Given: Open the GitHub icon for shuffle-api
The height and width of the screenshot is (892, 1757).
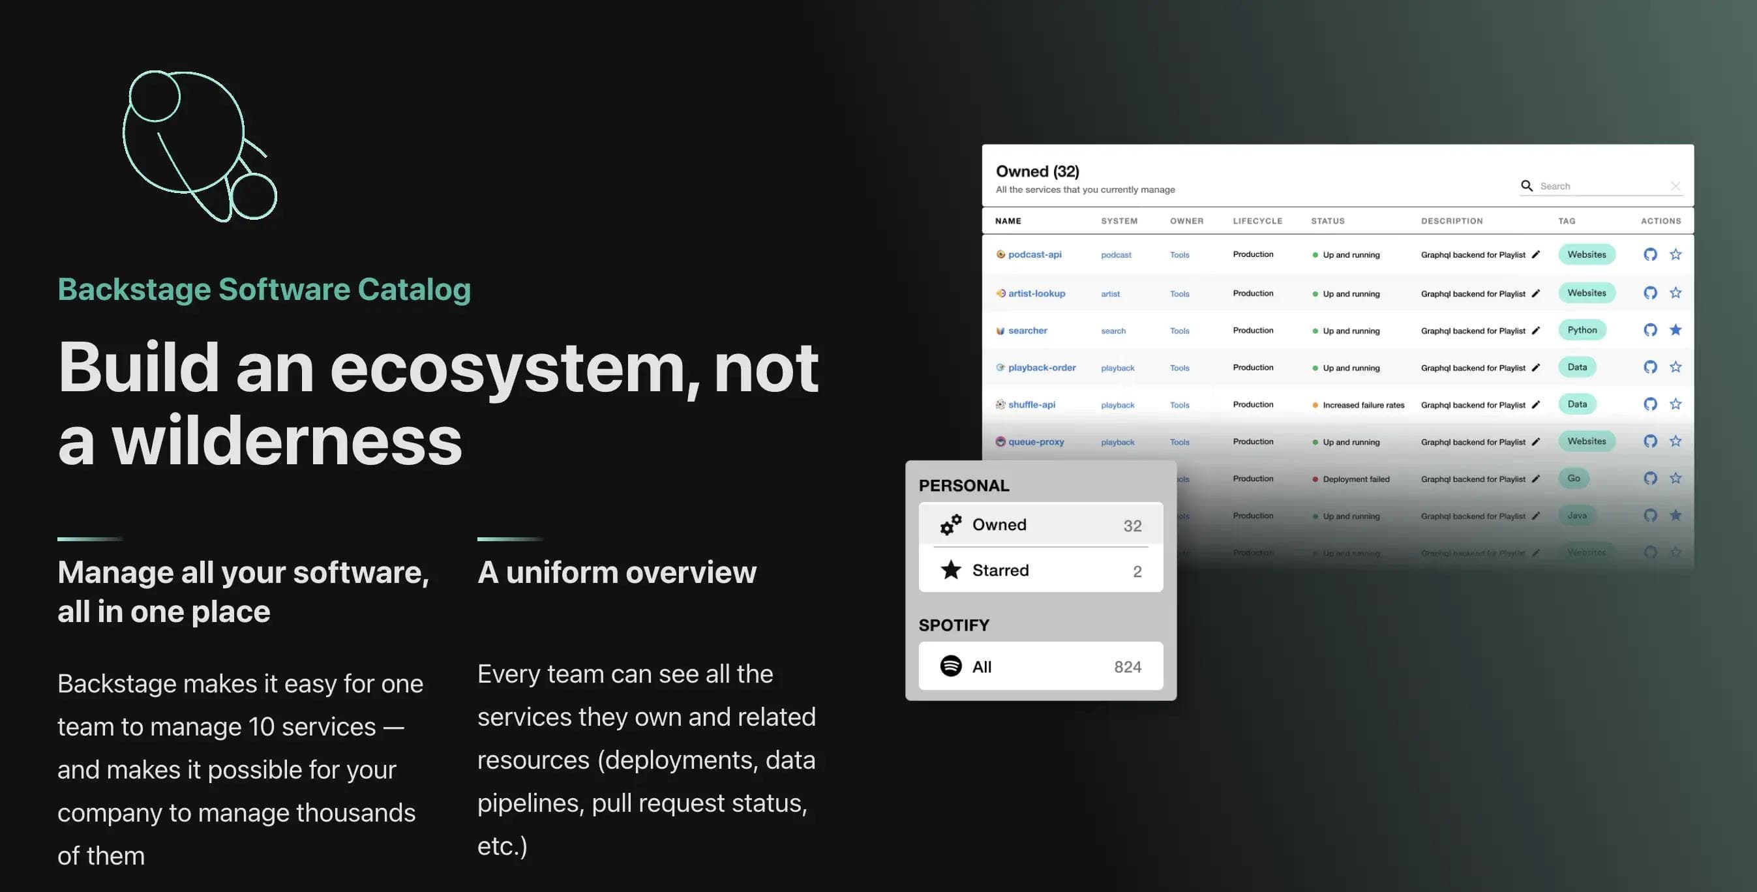Looking at the screenshot, I should pyautogui.click(x=1651, y=404).
